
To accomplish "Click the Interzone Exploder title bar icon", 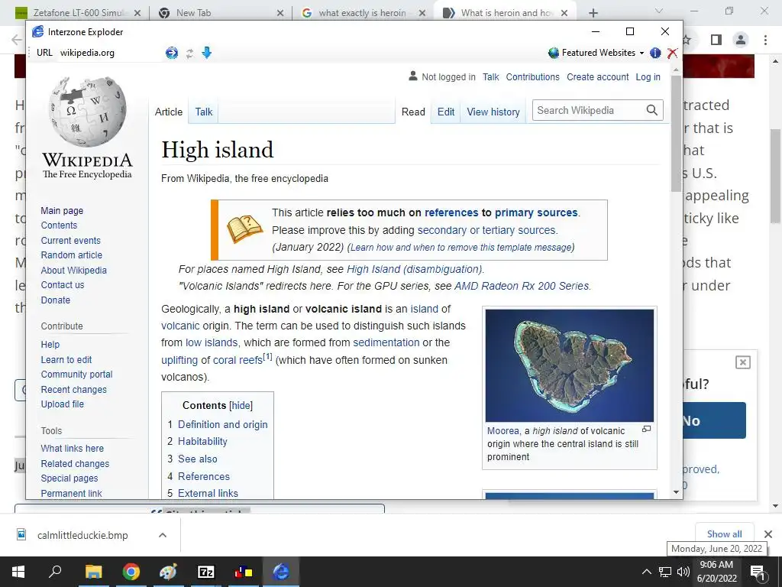I will pos(38,32).
